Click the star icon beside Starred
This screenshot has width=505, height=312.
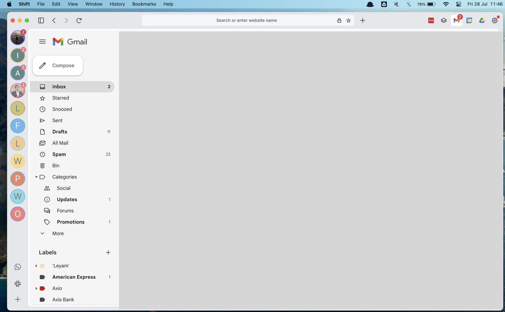point(42,98)
